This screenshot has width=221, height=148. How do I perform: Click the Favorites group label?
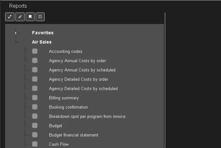(43, 33)
